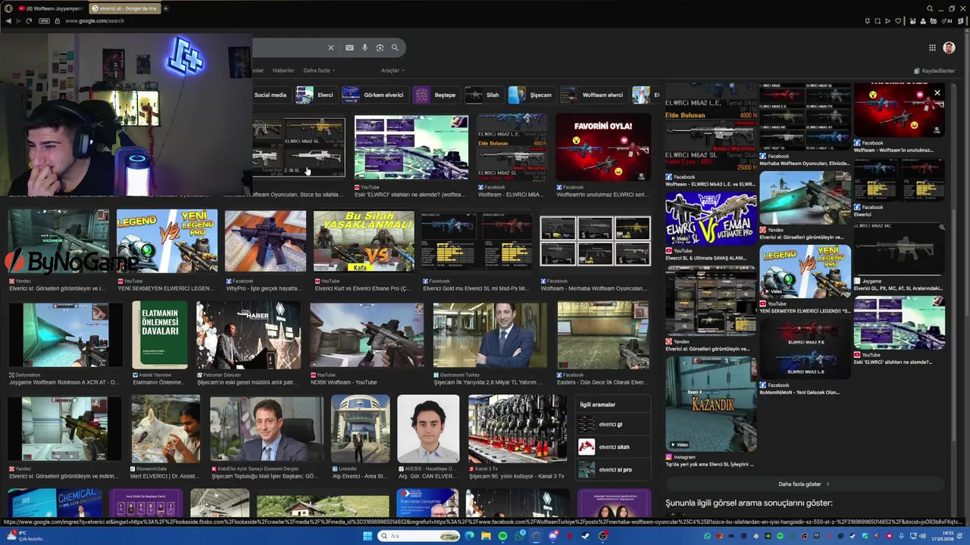Open Kaydedilenler saved items link

934,70
